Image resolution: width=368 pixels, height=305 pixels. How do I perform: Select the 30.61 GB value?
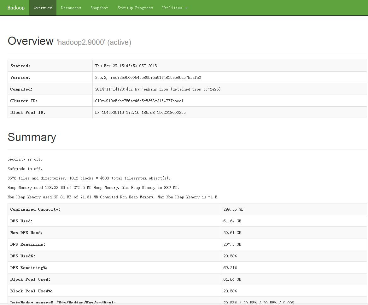[232, 233]
